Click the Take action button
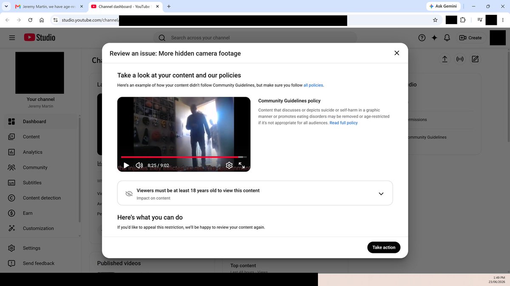Screen dimensions: 510x286 point(384,247)
